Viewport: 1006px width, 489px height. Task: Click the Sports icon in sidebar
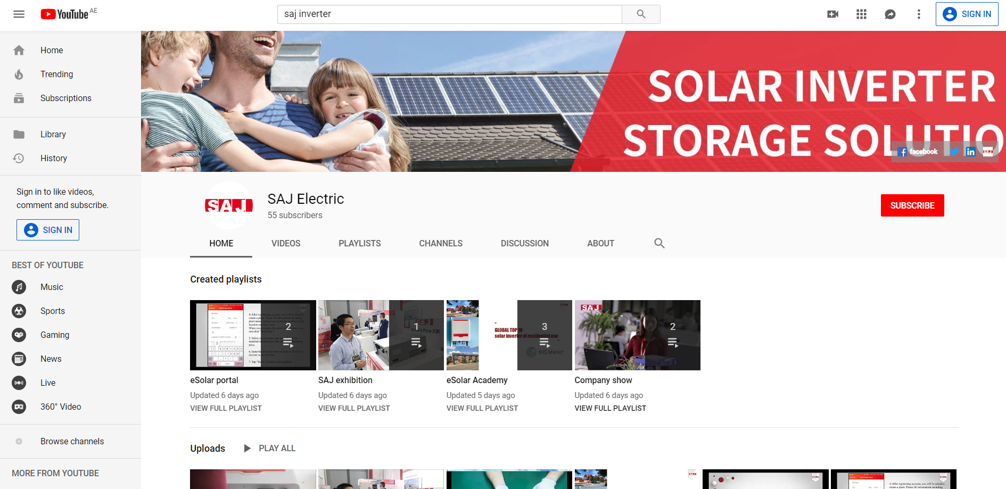click(x=19, y=311)
